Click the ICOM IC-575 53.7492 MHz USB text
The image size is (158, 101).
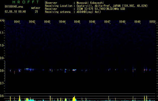coord(101,9)
